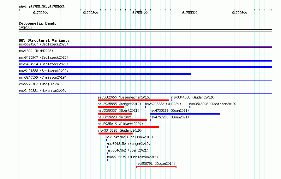Select the red bar under esv3682060
The image size is (281, 179).
[x=133, y=100]
